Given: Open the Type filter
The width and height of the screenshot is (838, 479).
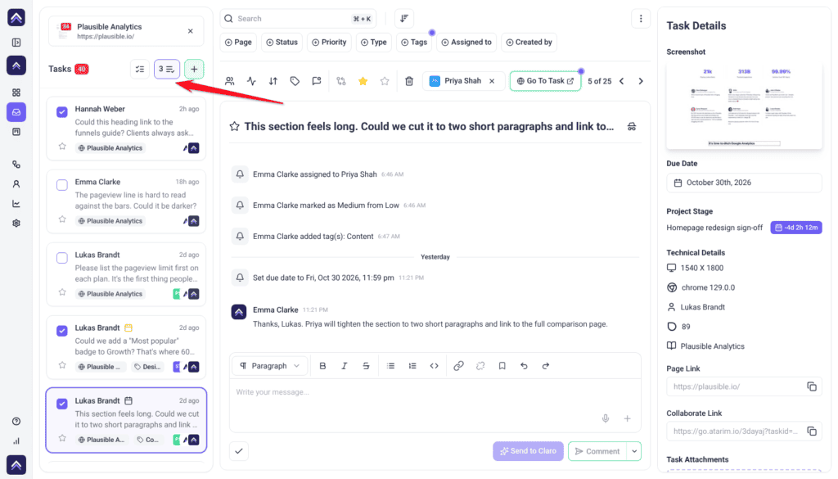Looking at the screenshot, I should pyautogui.click(x=373, y=43).
